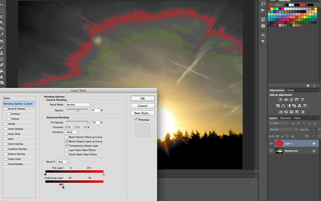
Task: Select the Gradient Overlay style entry
Action: [17, 149]
